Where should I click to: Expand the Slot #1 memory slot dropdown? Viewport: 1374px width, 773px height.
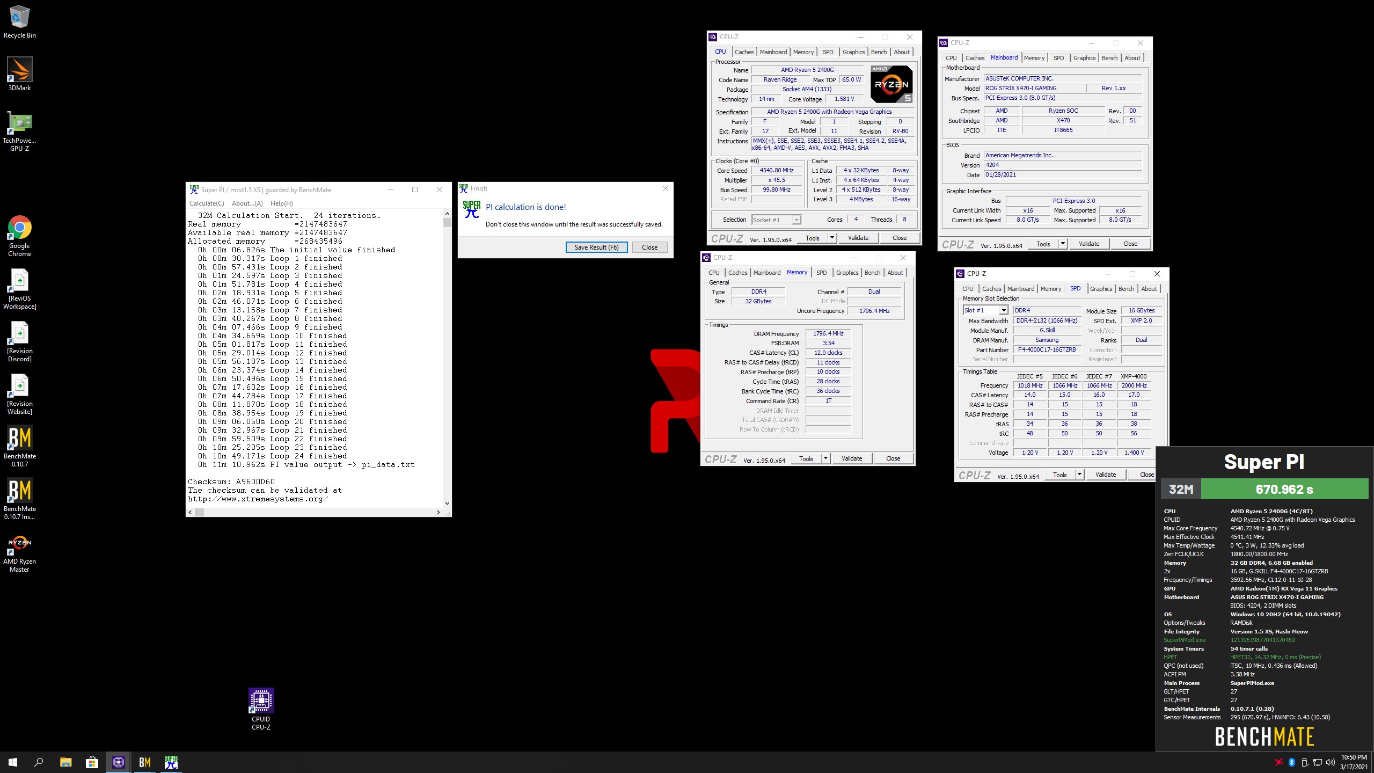point(985,310)
